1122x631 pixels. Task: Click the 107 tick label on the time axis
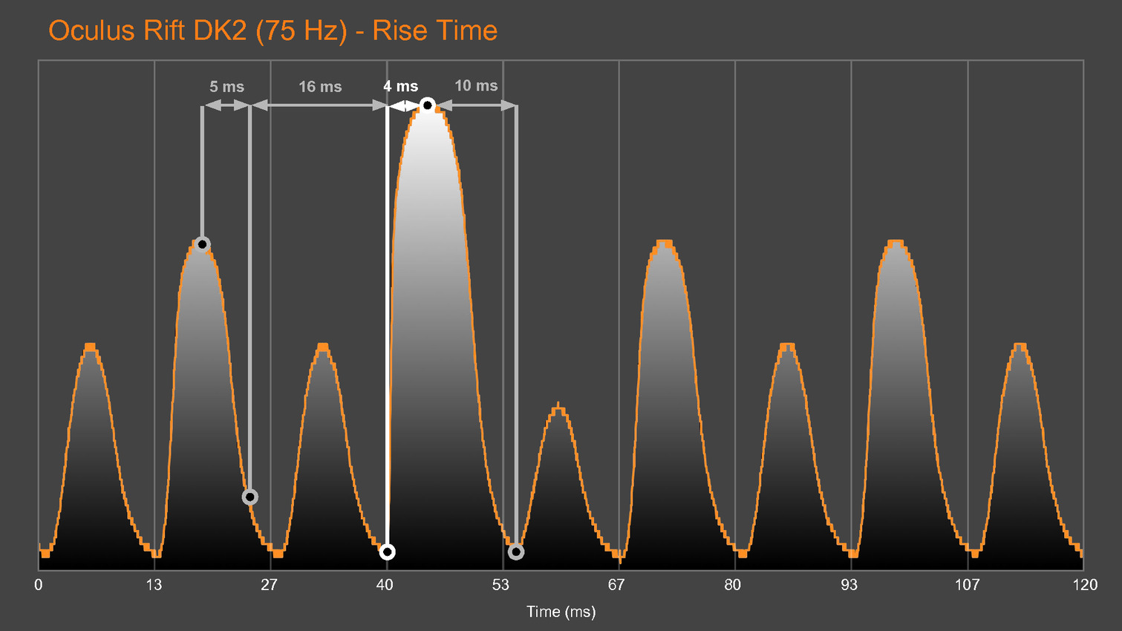pyautogui.click(x=967, y=585)
